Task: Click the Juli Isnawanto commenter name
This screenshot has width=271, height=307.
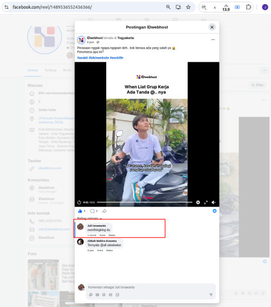Action: tap(96, 226)
